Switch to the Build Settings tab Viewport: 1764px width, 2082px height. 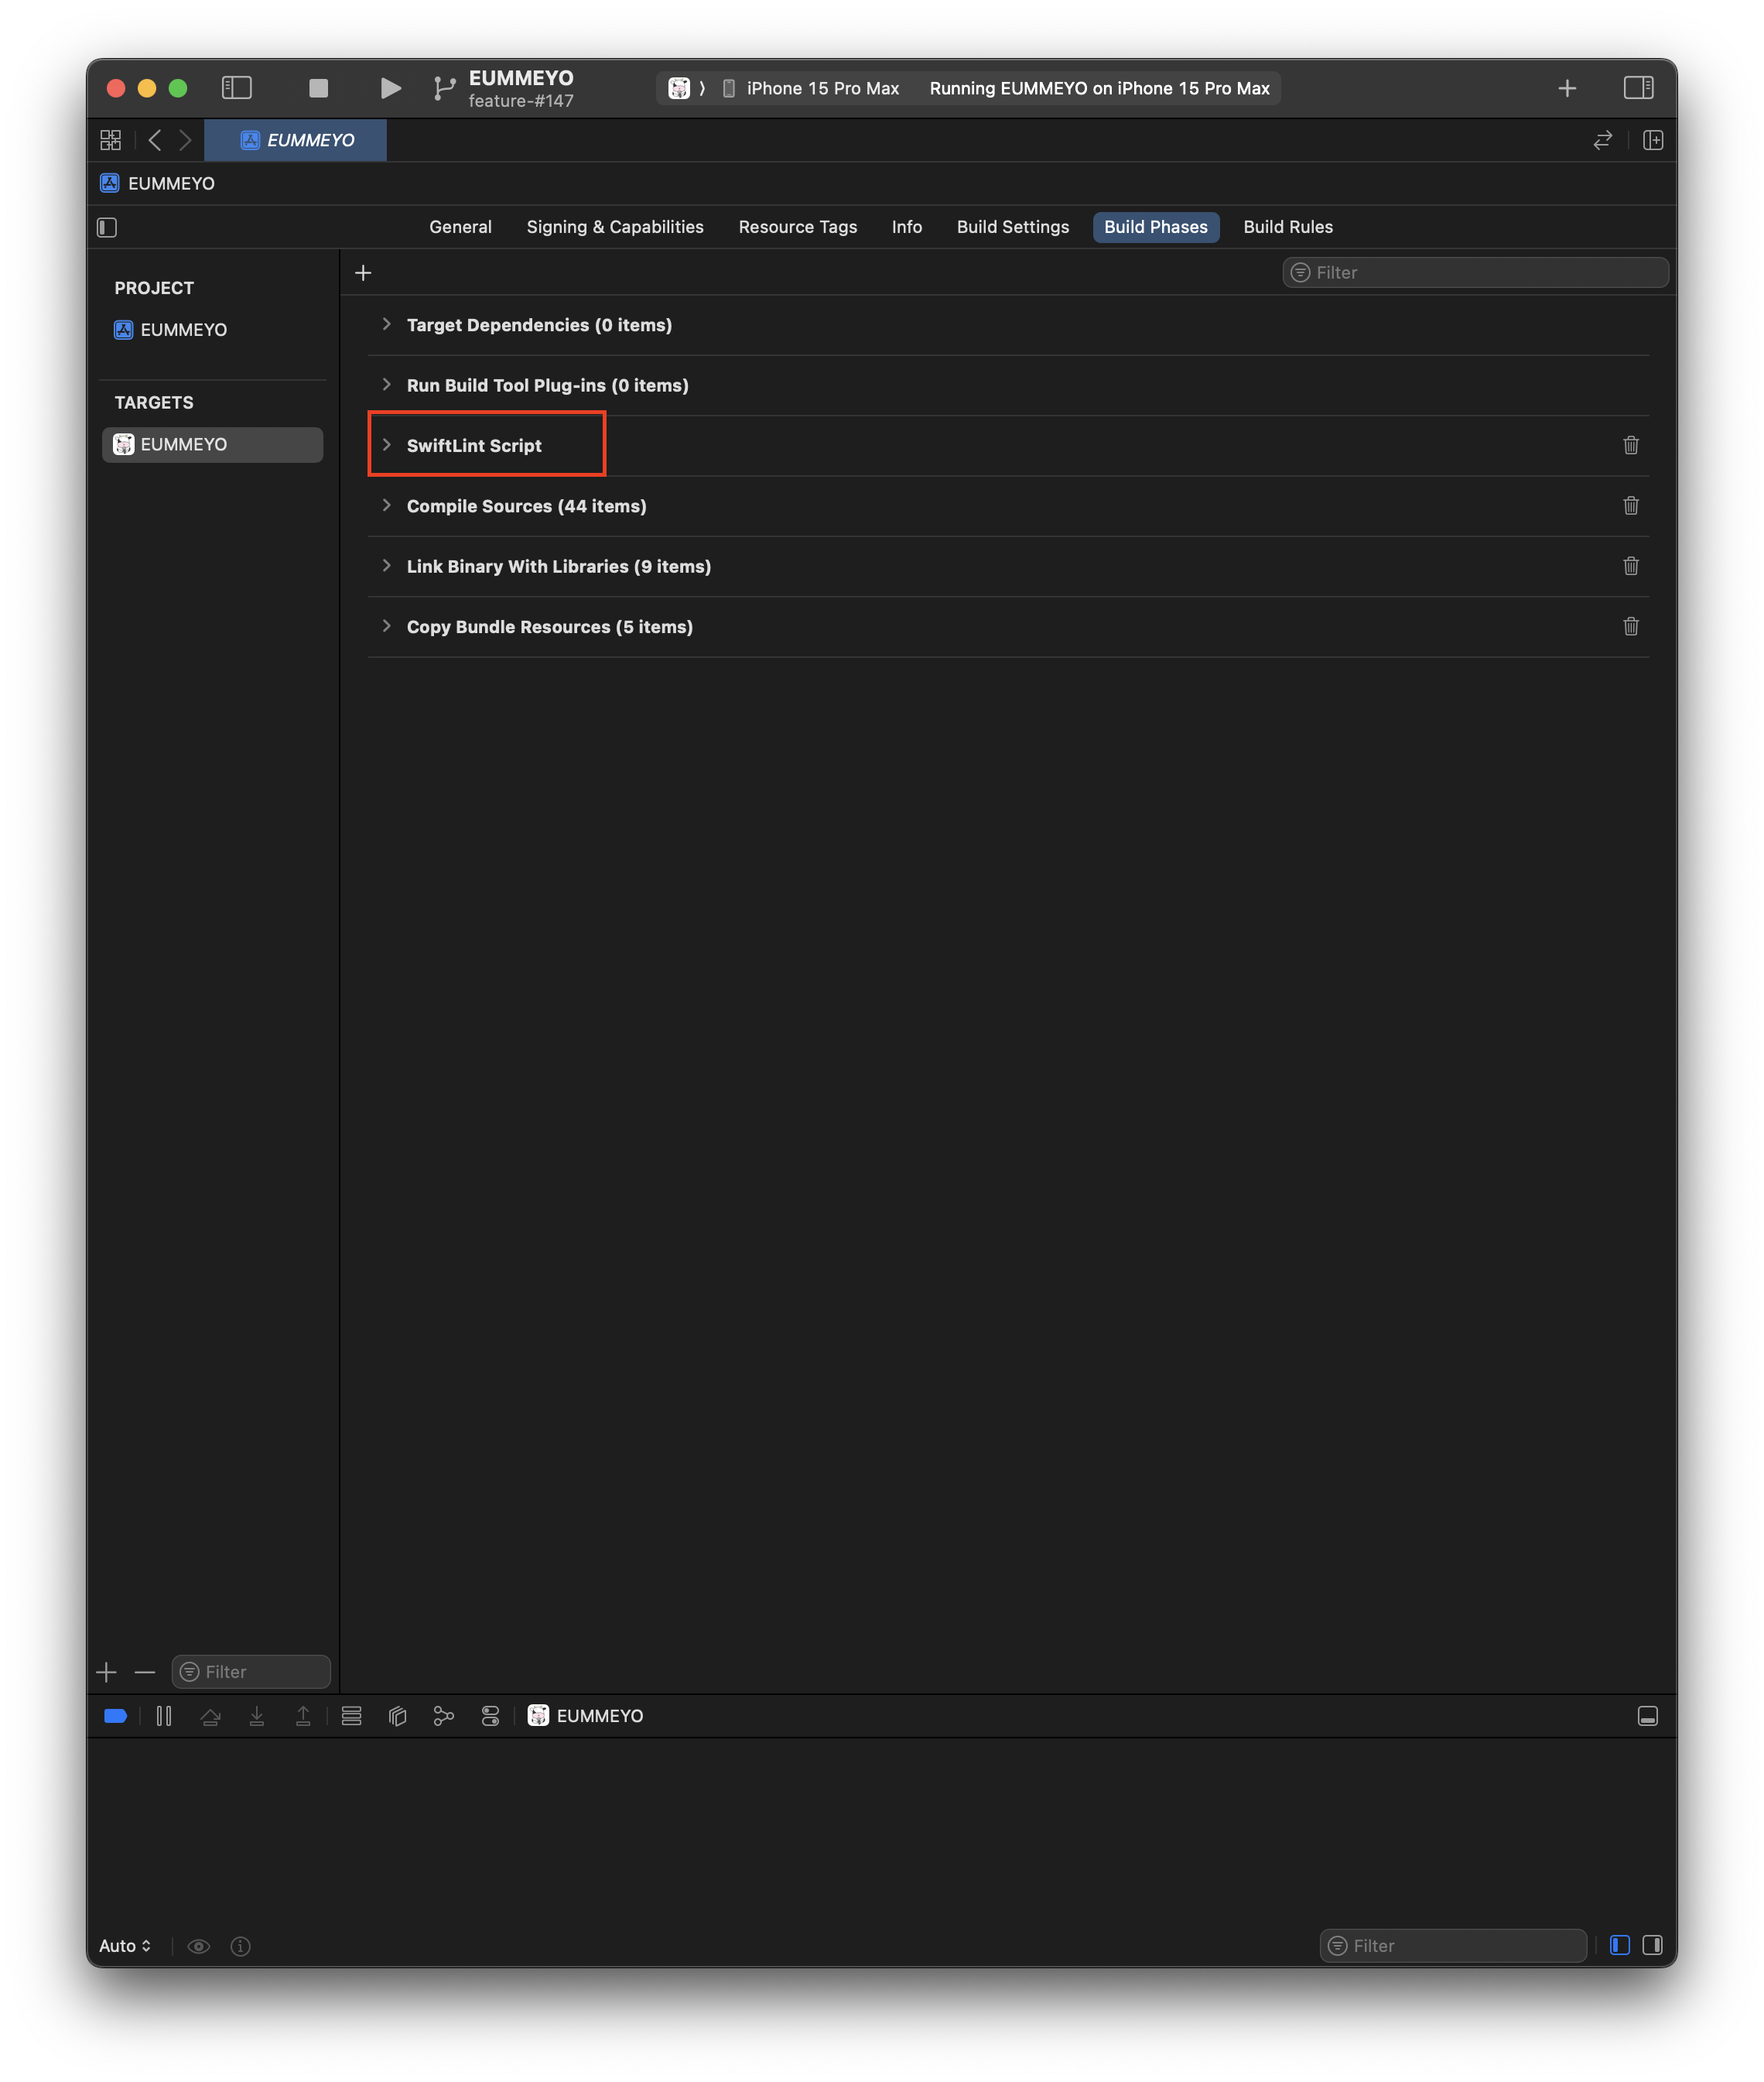[x=1012, y=227]
